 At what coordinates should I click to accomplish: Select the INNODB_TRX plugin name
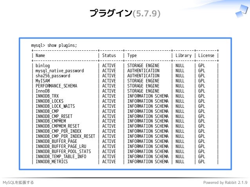coord(47,96)
